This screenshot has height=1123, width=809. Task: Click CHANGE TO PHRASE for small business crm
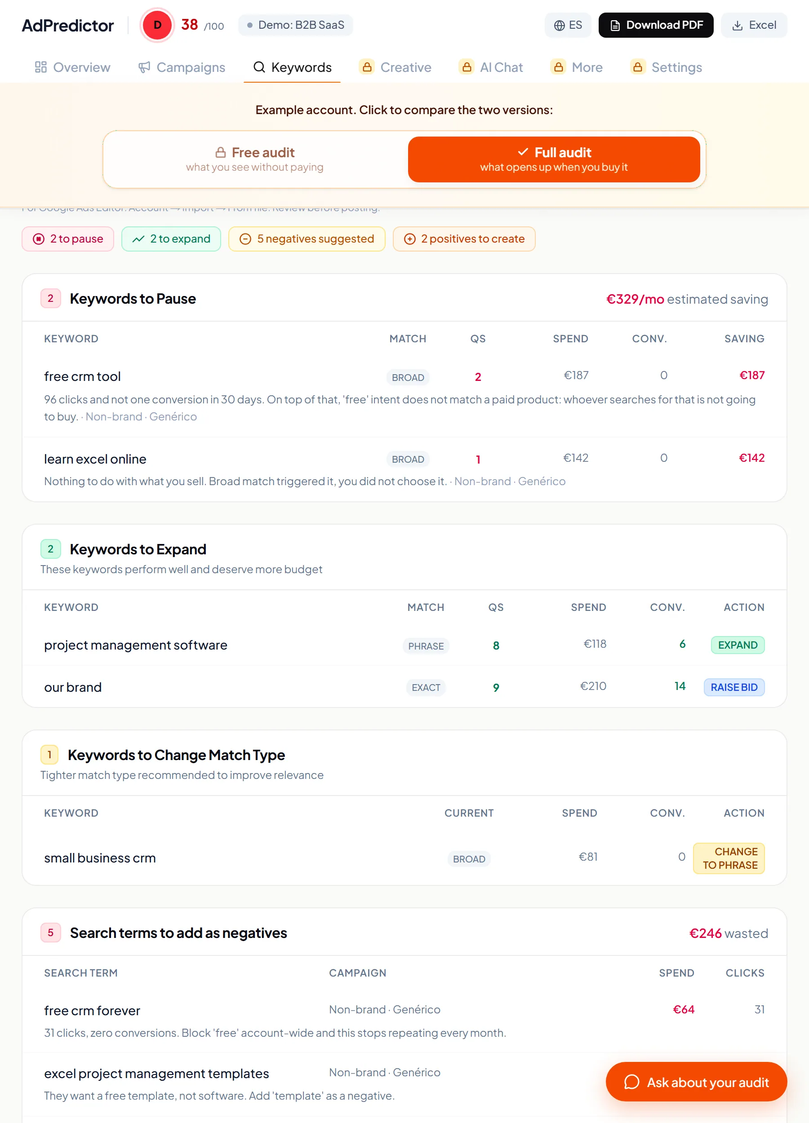point(729,858)
